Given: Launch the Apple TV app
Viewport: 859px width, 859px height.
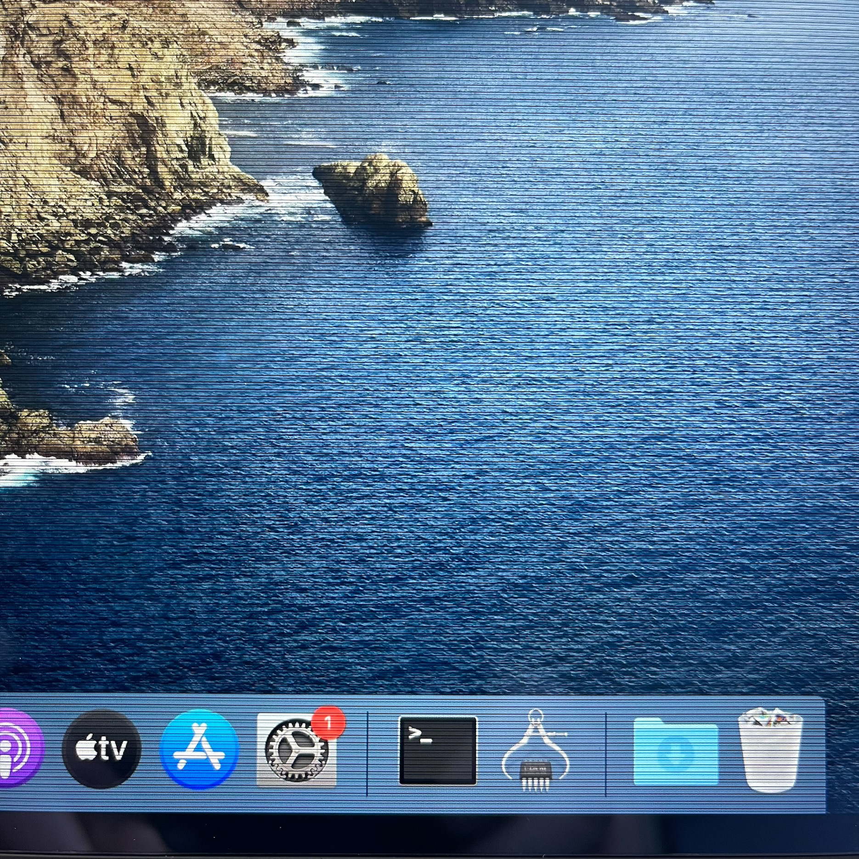Looking at the screenshot, I should pos(101,749).
